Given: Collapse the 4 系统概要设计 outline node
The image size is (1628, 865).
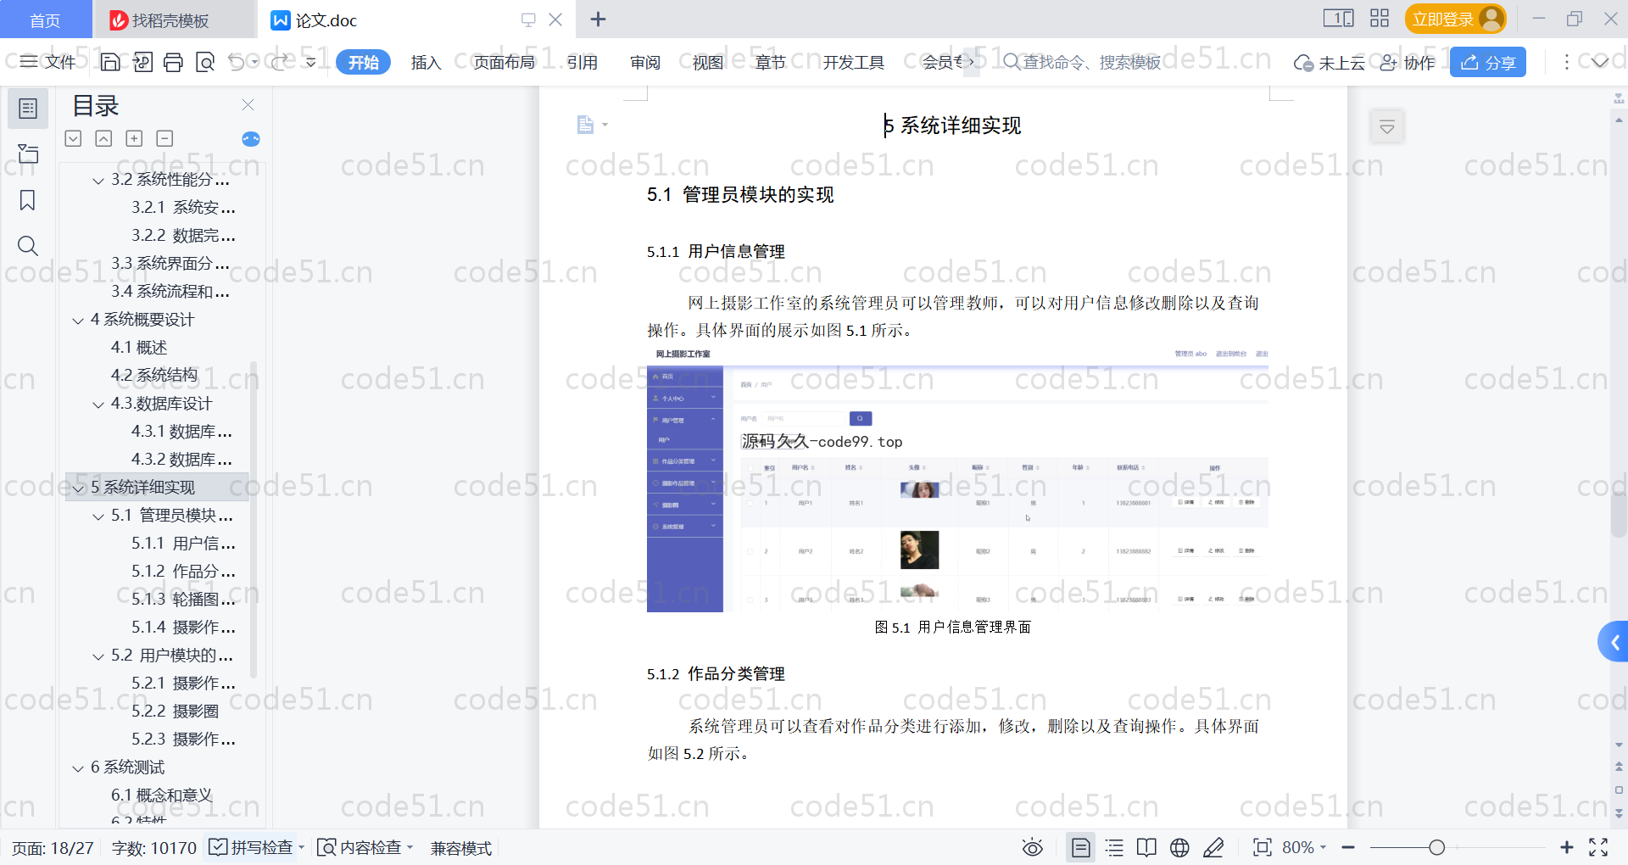Looking at the screenshot, I should (x=78, y=321).
